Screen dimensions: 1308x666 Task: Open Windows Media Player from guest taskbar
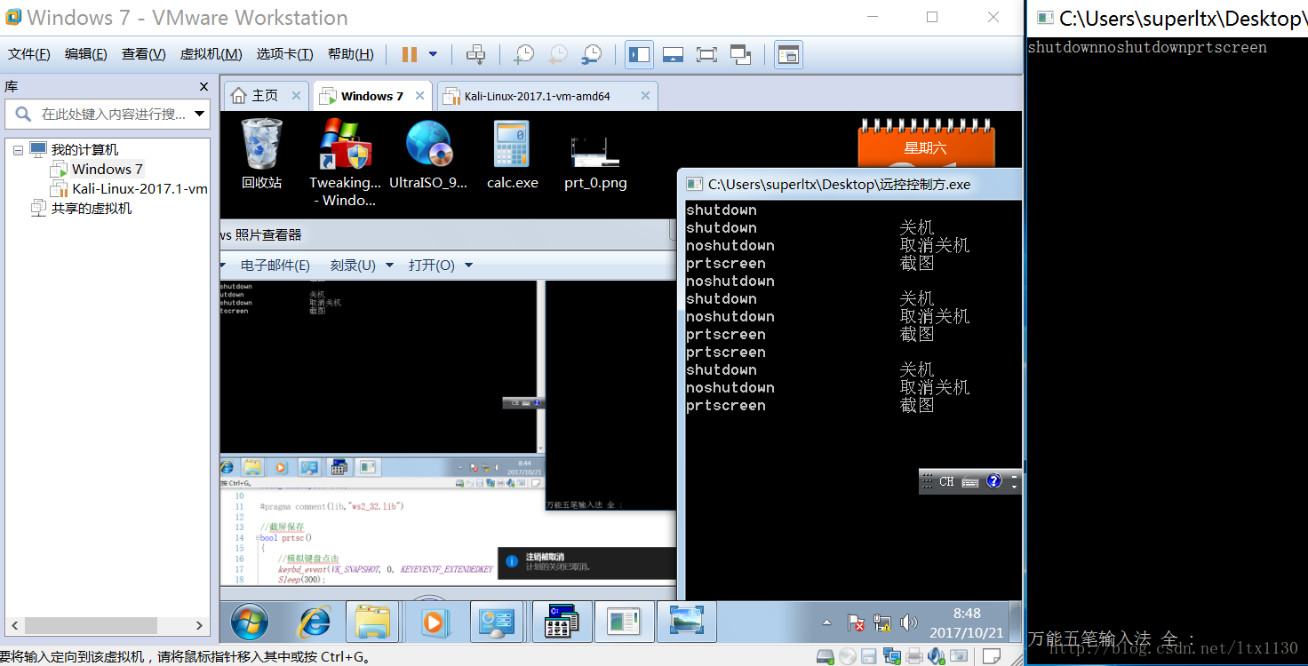coord(433,622)
